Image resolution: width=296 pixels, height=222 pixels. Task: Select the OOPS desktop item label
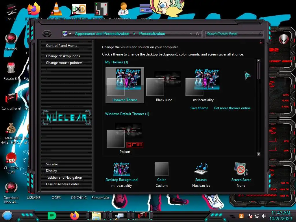(56, 198)
